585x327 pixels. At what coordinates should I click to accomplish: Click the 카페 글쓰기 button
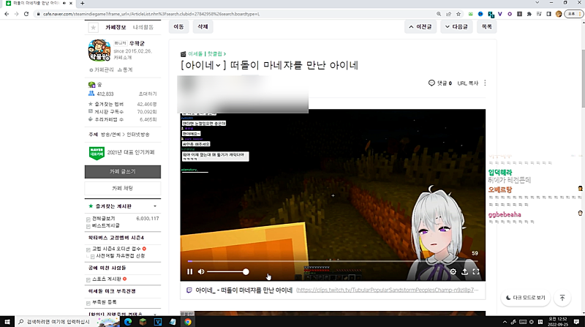click(x=123, y=172)
